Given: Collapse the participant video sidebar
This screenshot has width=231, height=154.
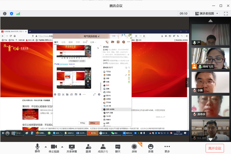Looking at the screenshot, I should [187, 82].
